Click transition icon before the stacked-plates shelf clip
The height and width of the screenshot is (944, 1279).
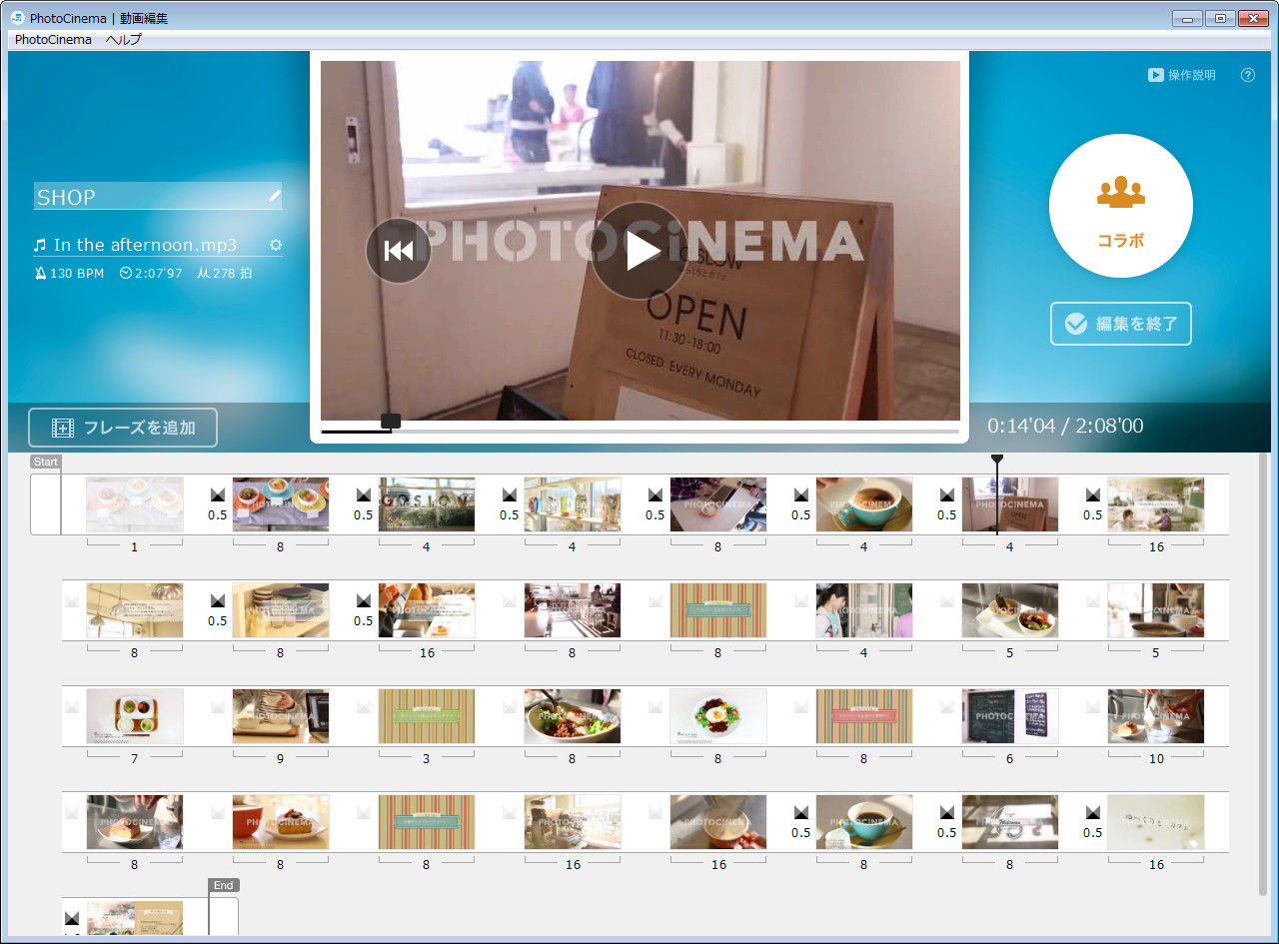click(218, 600)
